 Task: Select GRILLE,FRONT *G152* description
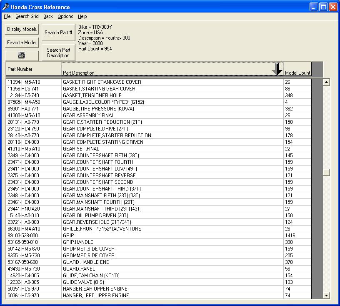[x=172, y=229]
